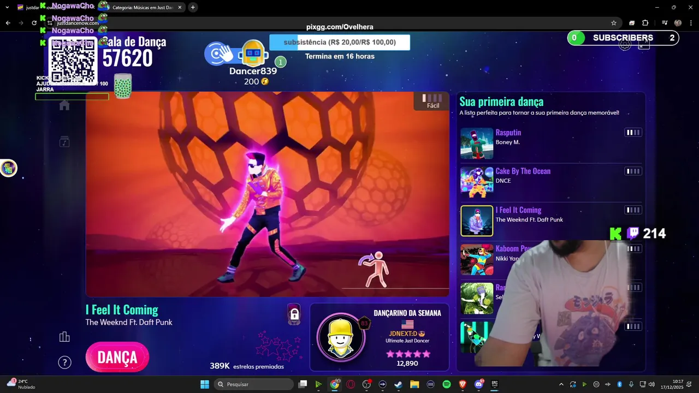Bookmark this page with the star icon
The width and height of the screenshot is (699, 393).
click(x=614, y=23)
